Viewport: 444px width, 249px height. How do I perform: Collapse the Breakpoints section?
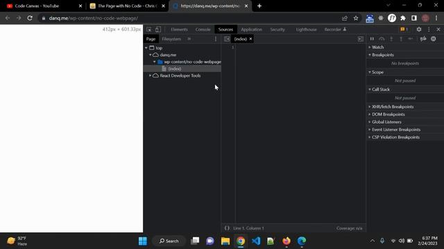pos(382,55)
